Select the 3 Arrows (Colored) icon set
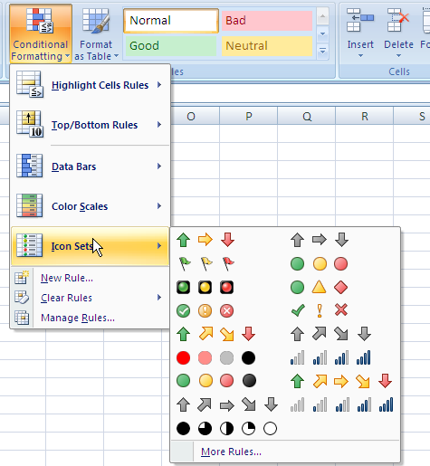430x466 pixels. point(205,240)
